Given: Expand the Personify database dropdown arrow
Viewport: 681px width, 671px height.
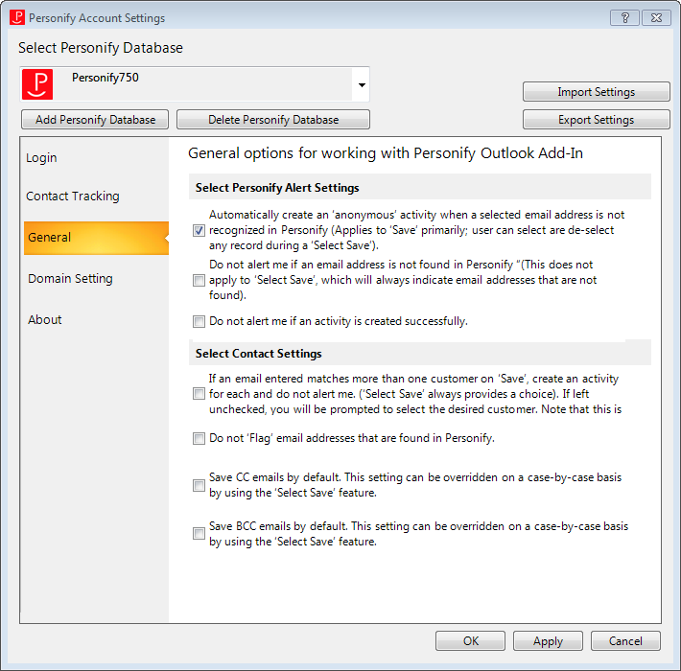Looking at the screenshot, I should 362,84.
